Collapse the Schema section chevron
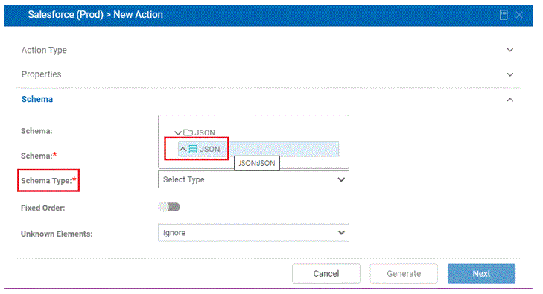The image size is (543, 294). pyautogui.click(x=510, y=100)
